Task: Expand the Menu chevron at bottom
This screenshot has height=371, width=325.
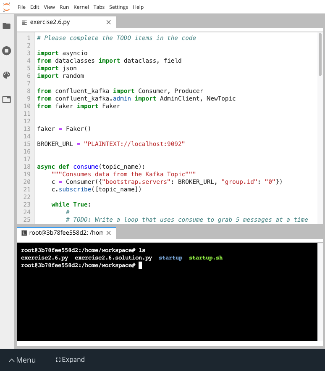Action: (11, 360)
